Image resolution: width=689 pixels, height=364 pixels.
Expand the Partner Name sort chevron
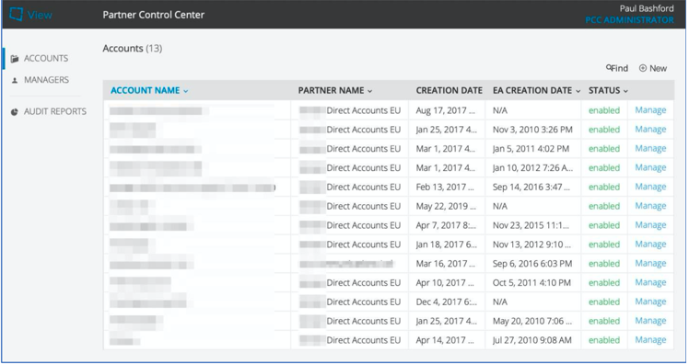(x=369, y=91)
